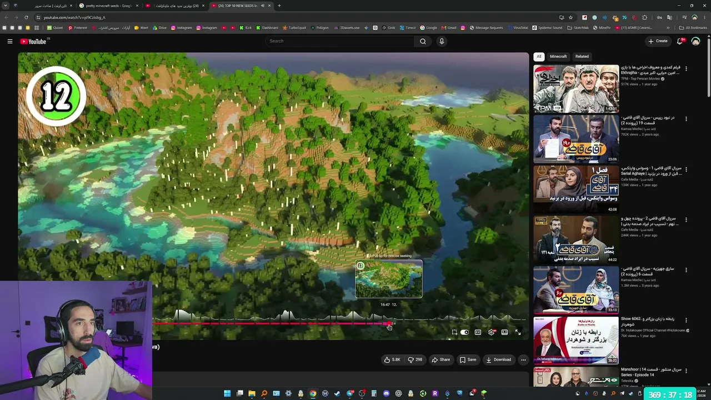The image size is (711, 400).
Task: Dislike the video with 298 dislikes
Action: pyautogui.click(x=415, y=359)
